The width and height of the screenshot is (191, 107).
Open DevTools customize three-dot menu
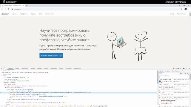click(187, 68)
